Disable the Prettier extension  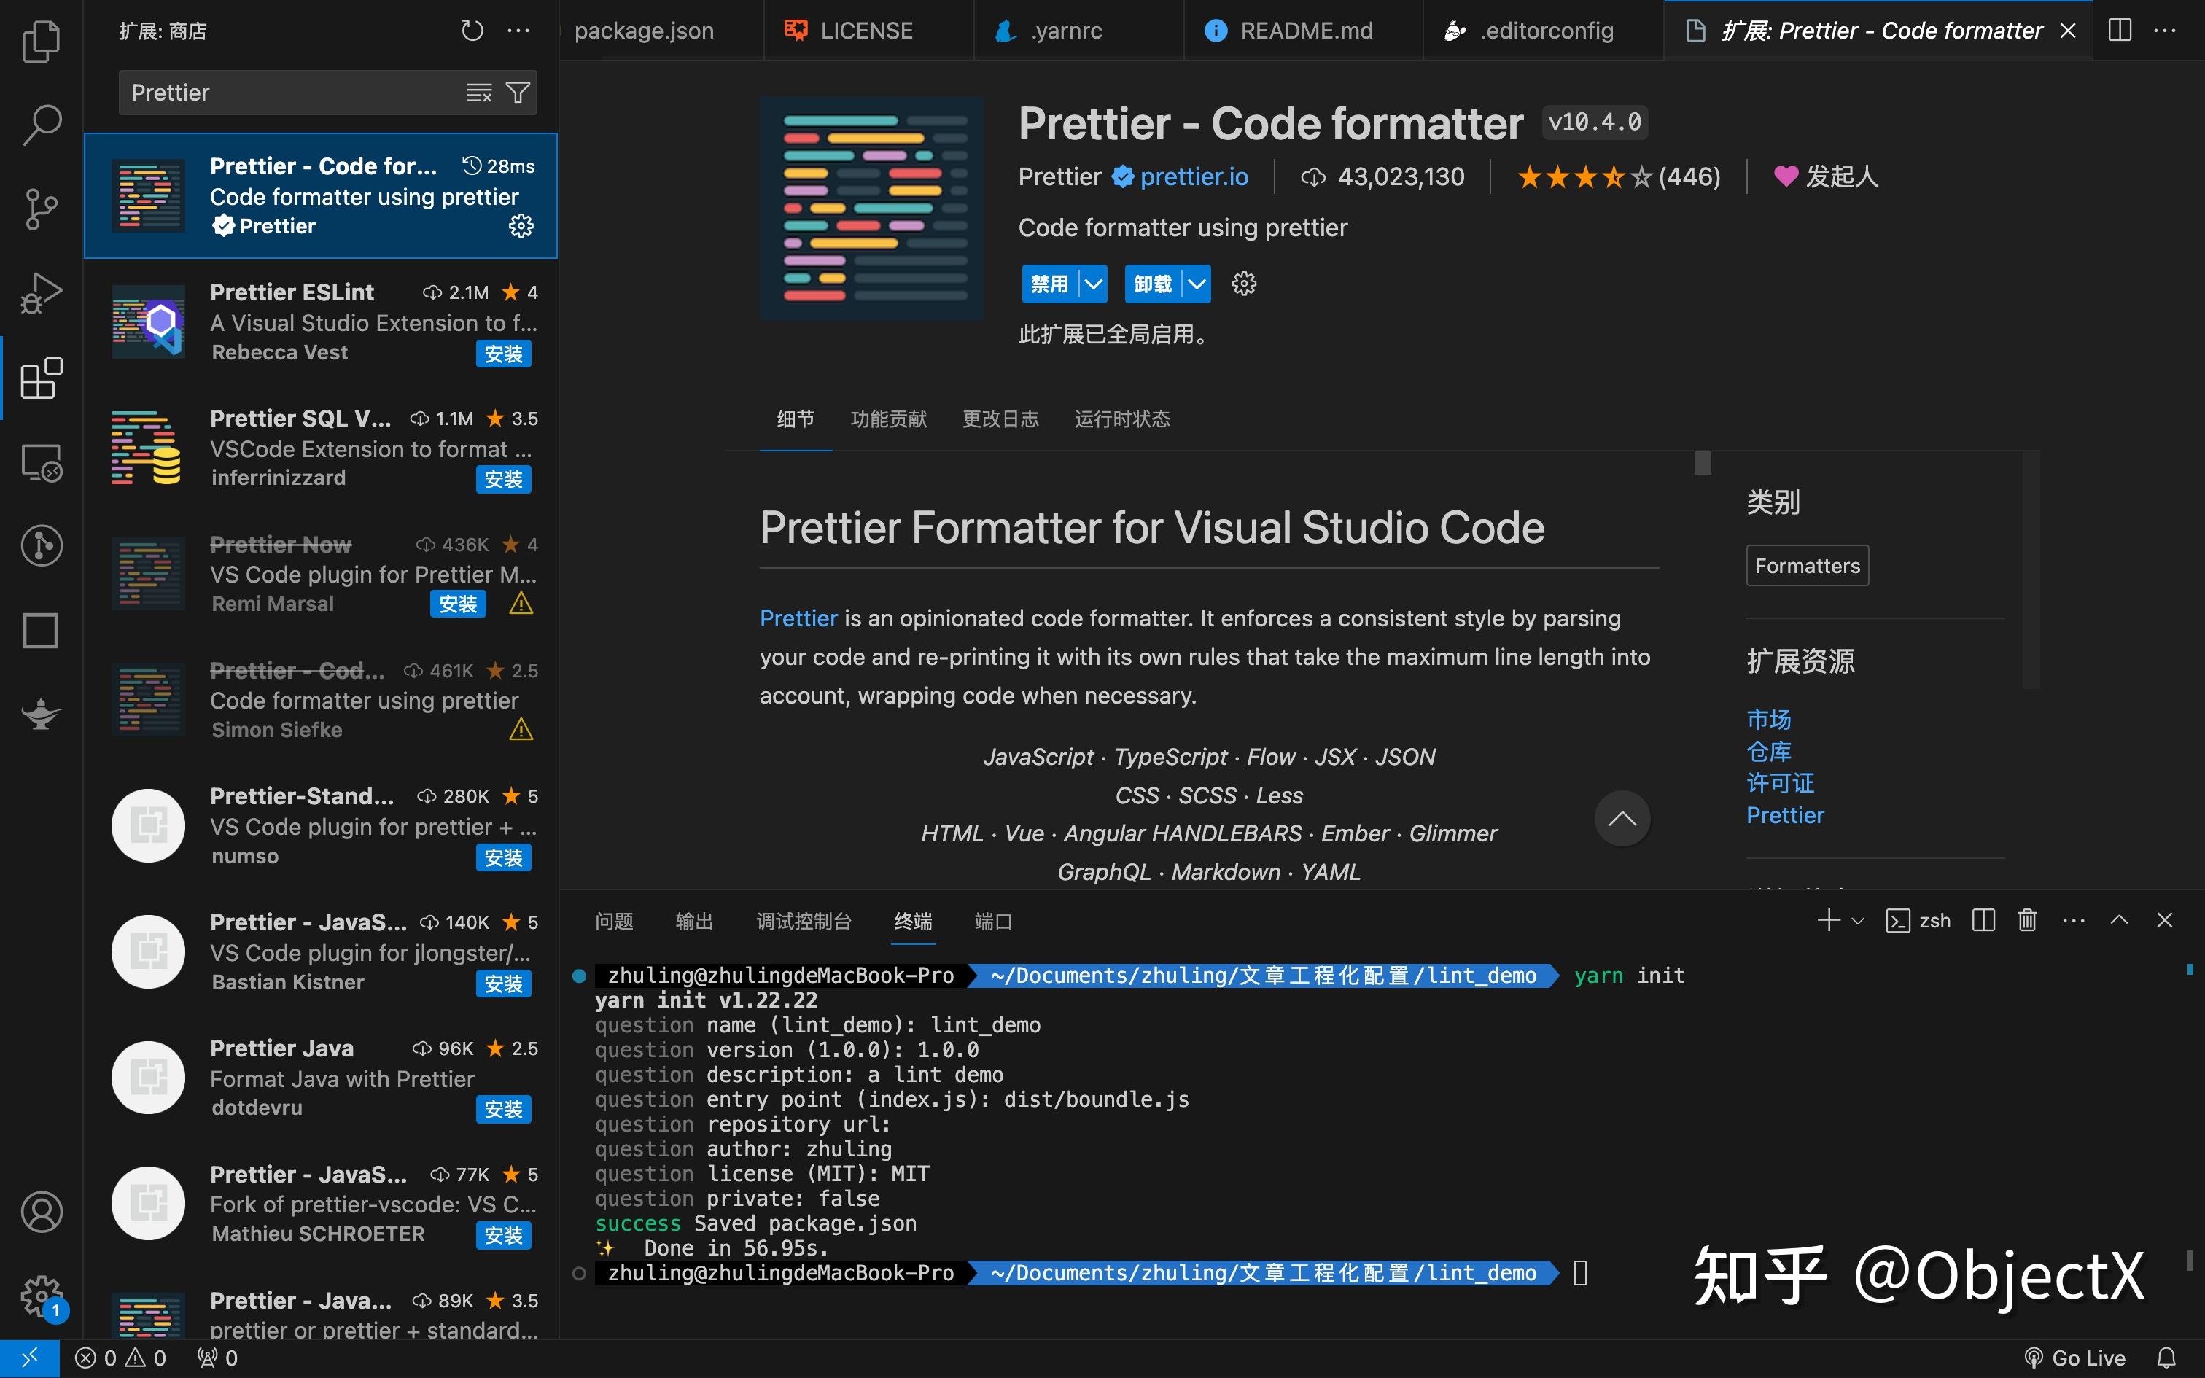tap(1050, 284)
